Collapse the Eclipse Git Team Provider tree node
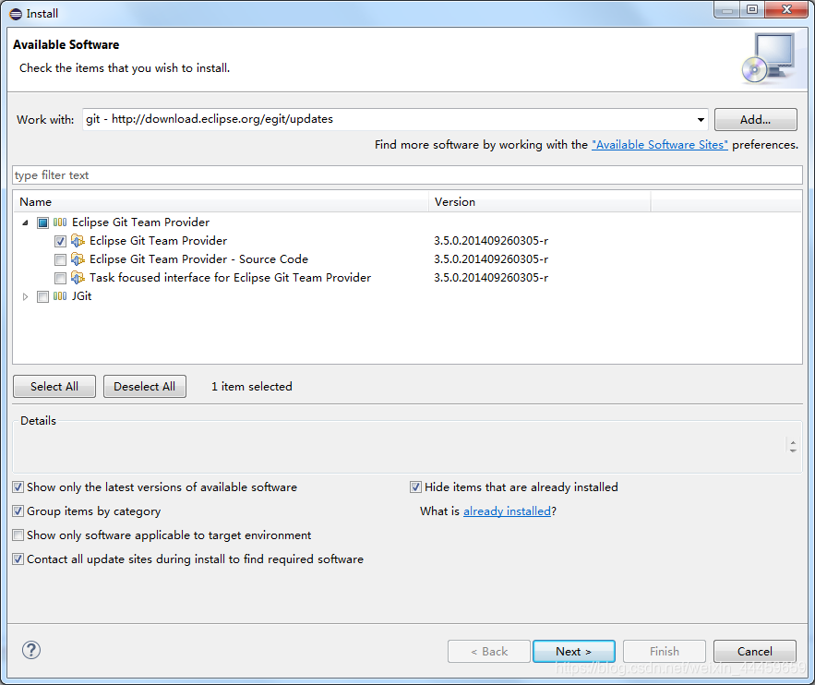Viewport: 815px width, 685px height. point(25,222)
